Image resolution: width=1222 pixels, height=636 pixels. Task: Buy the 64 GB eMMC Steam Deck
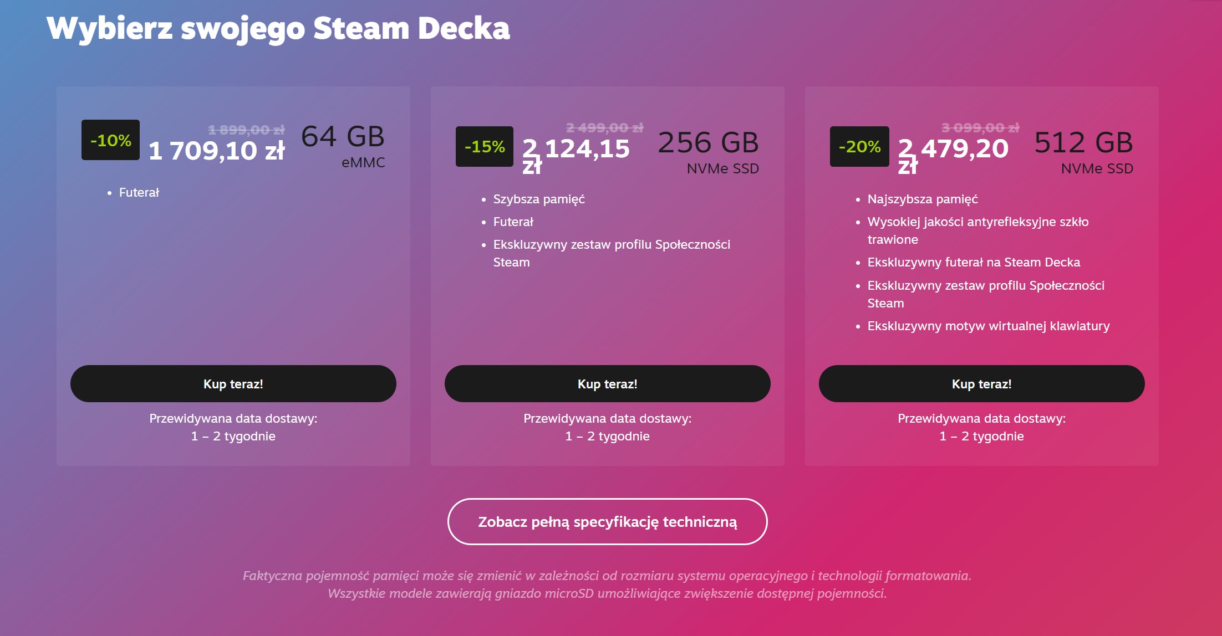click(233, 383)
